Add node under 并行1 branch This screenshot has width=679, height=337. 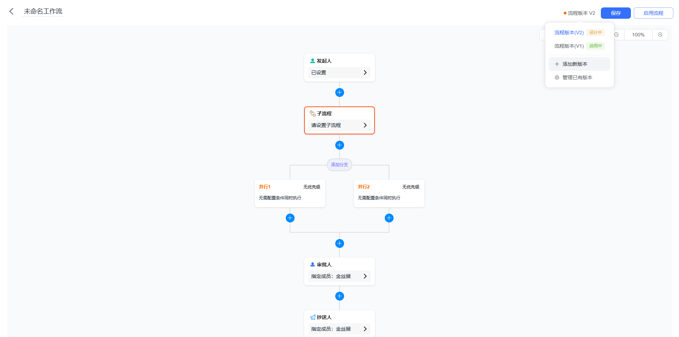[290, 218]
